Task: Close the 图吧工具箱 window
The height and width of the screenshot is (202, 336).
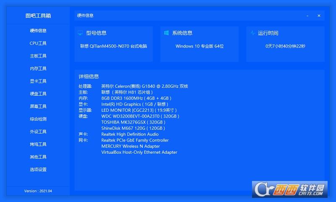Action: coord(319,16)
